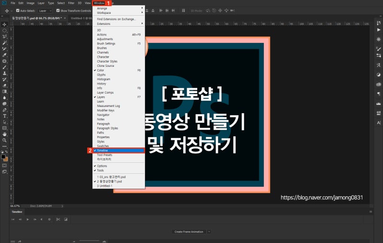Select the Brush tool
This screenshot has width=383, height=243.
tap(4, 67)
